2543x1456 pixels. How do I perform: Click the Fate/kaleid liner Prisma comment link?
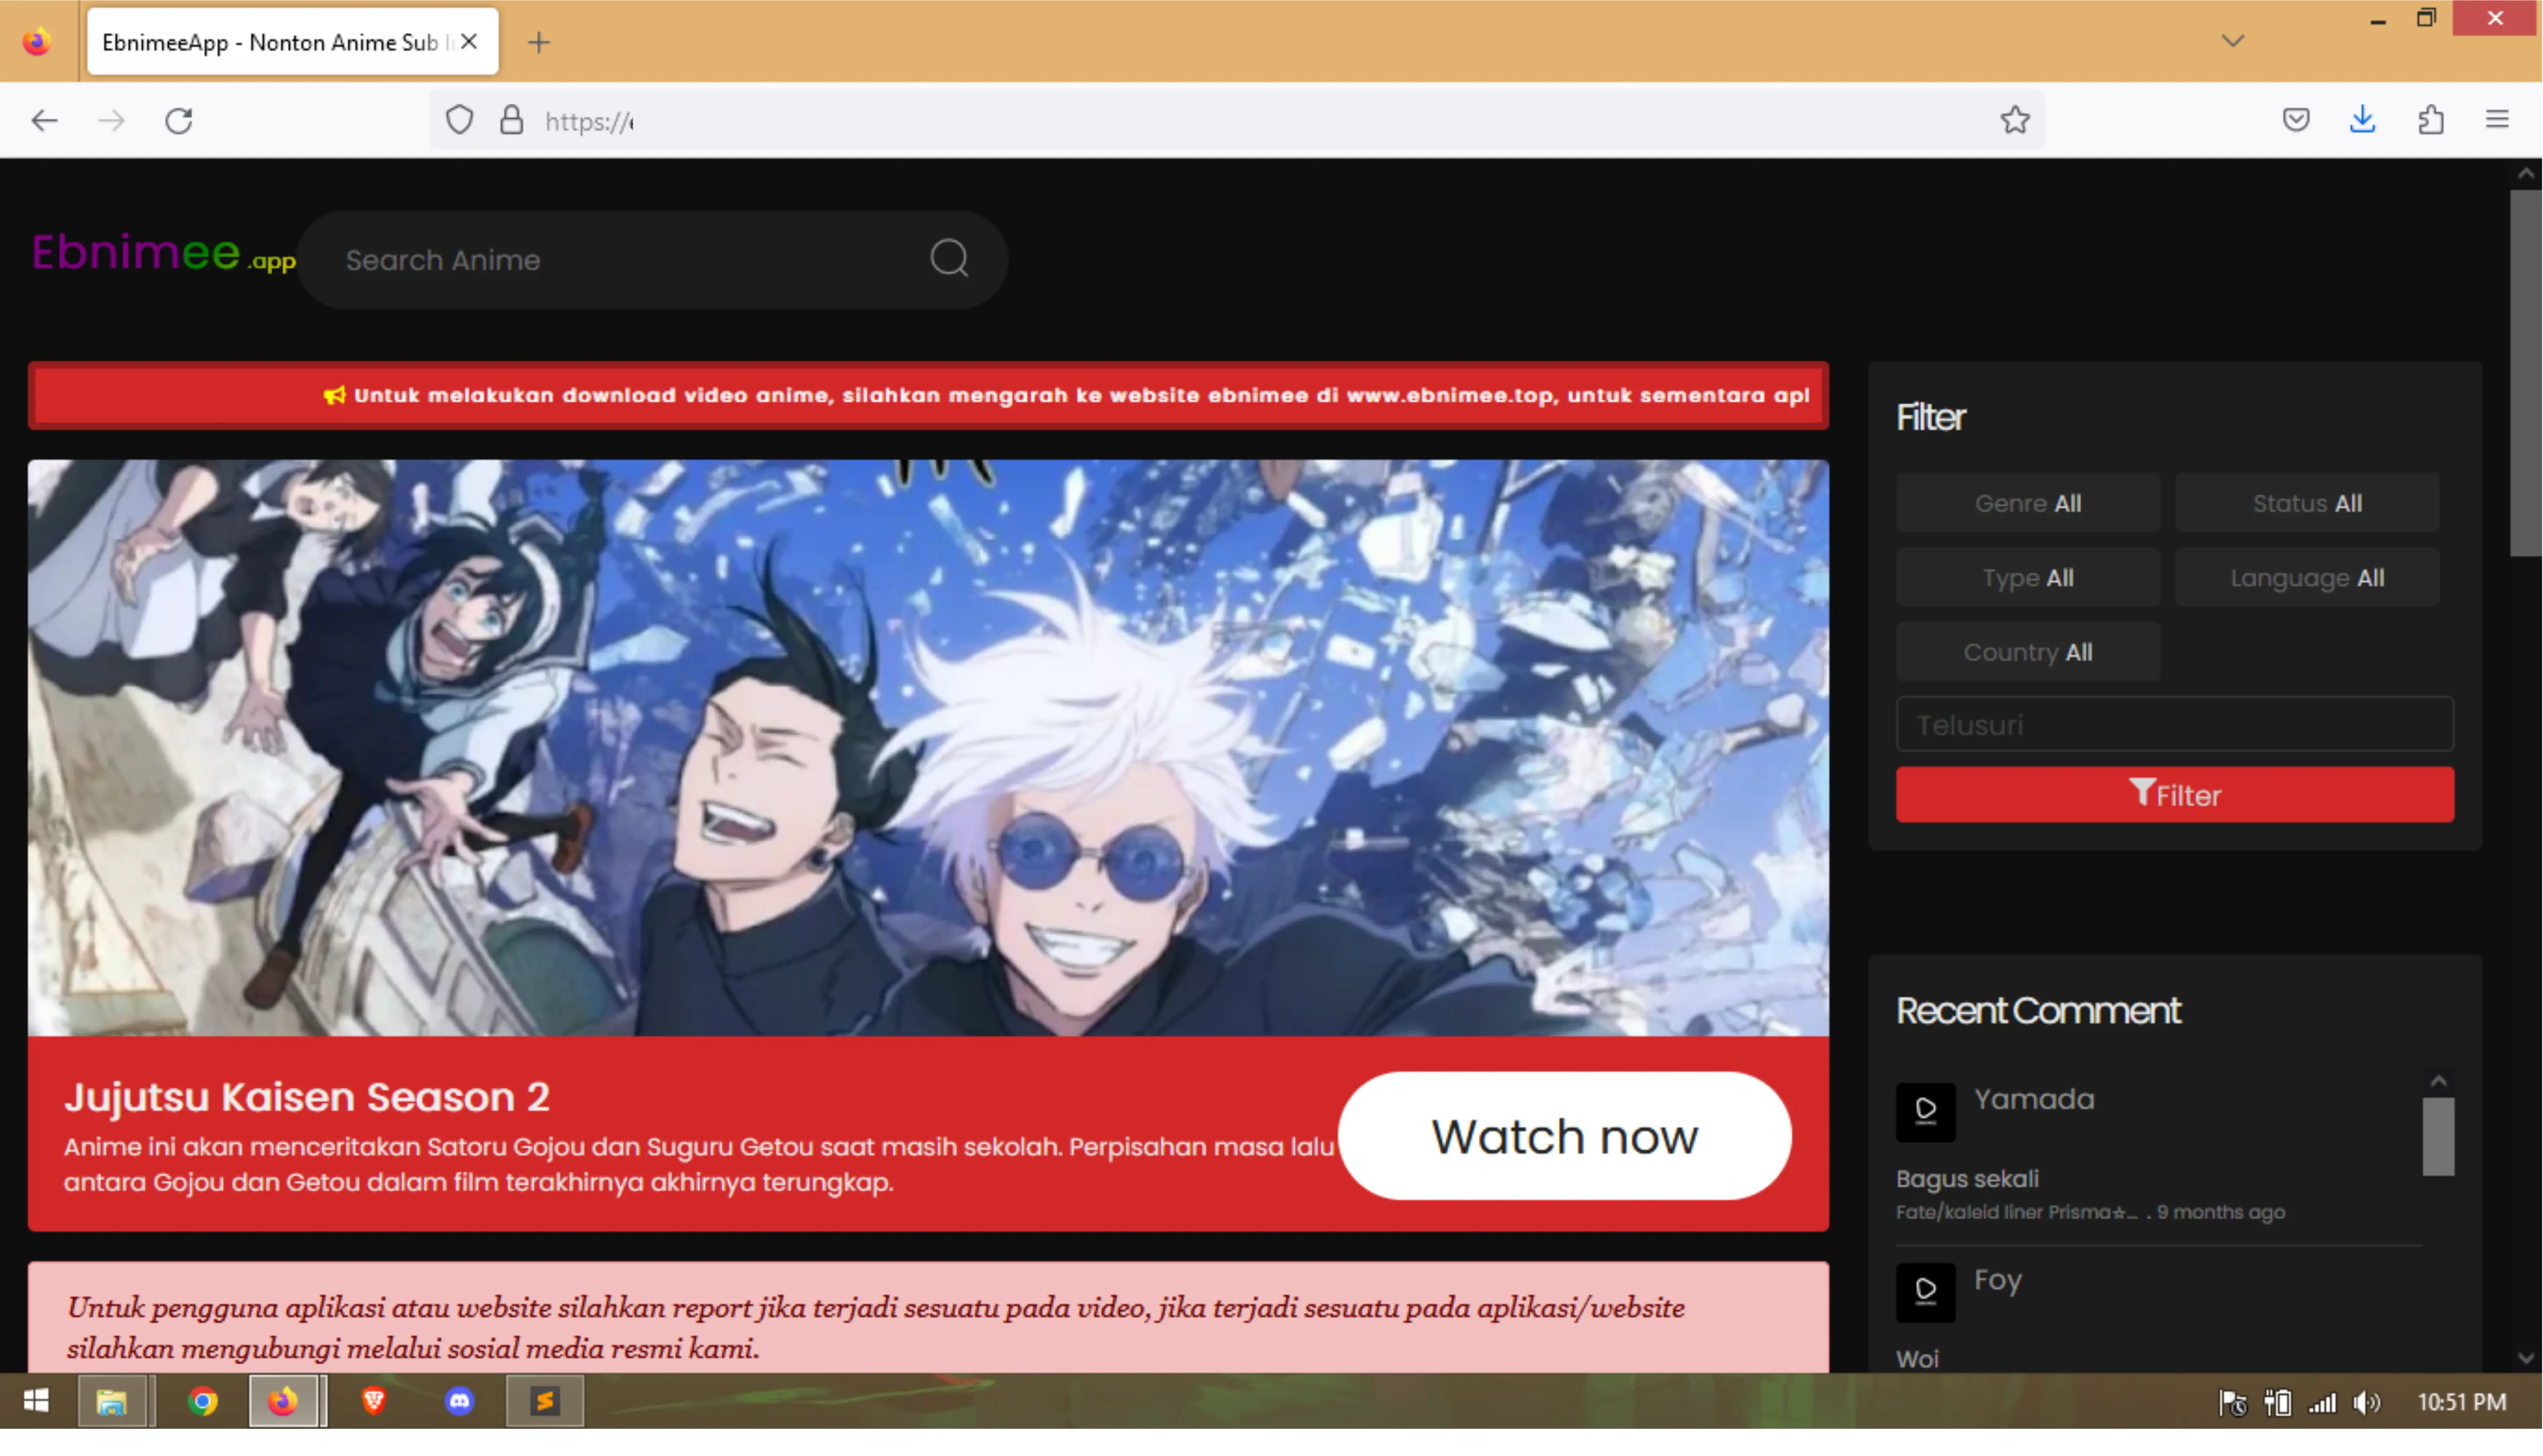click(x=2016, y=1212)
